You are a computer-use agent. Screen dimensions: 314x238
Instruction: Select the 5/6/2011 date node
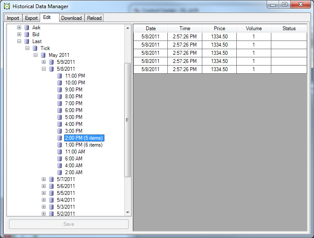(66, 186)
